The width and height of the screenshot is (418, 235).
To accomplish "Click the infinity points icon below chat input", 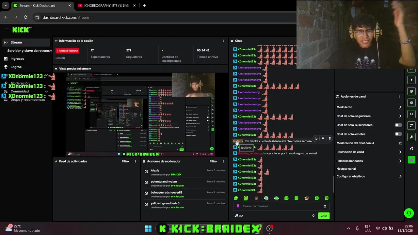I will coord(239,215).
